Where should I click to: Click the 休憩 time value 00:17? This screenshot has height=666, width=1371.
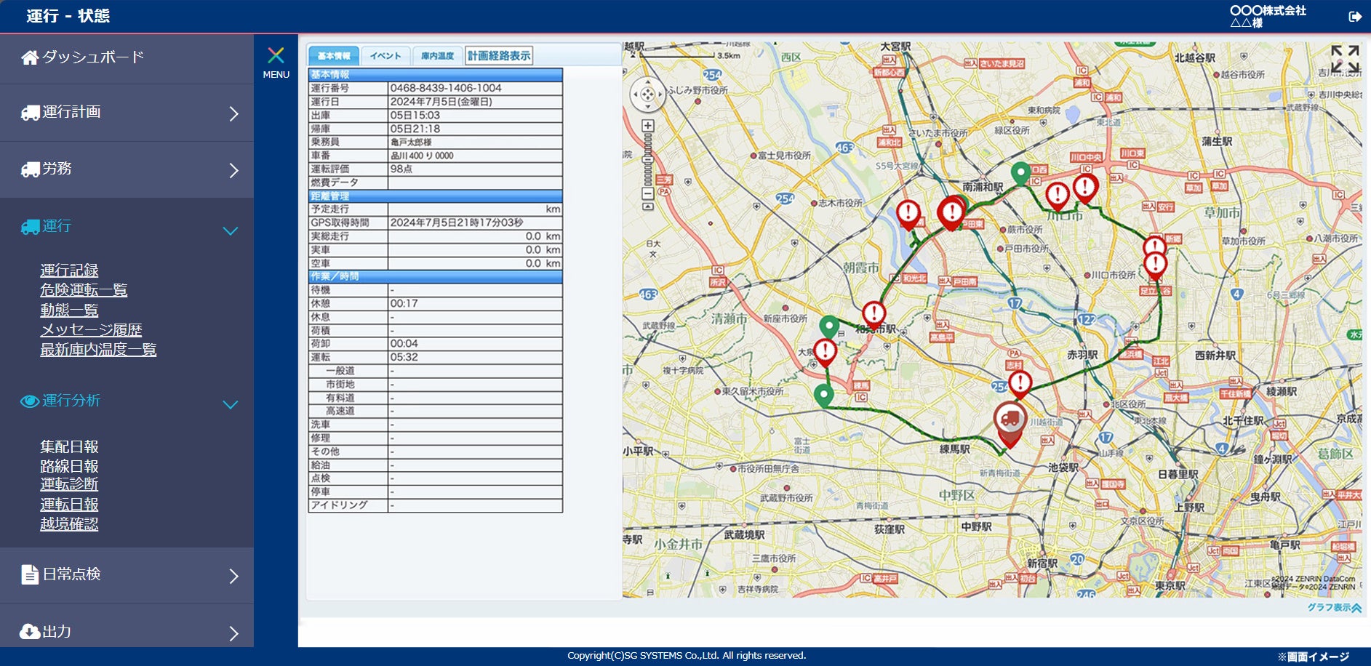click(404, 303)
